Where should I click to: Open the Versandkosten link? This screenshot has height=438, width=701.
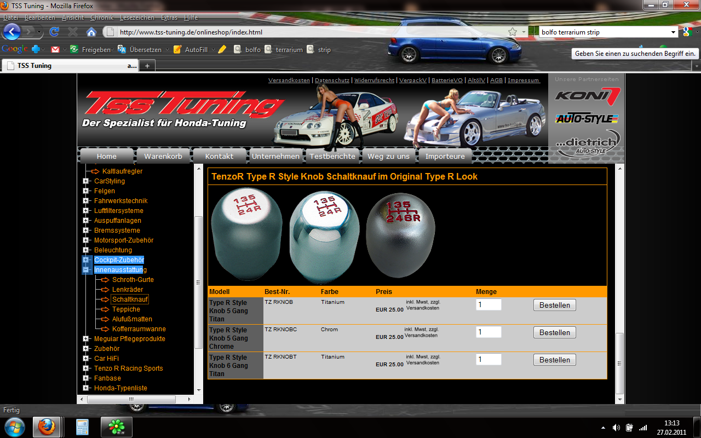point(289,80)
